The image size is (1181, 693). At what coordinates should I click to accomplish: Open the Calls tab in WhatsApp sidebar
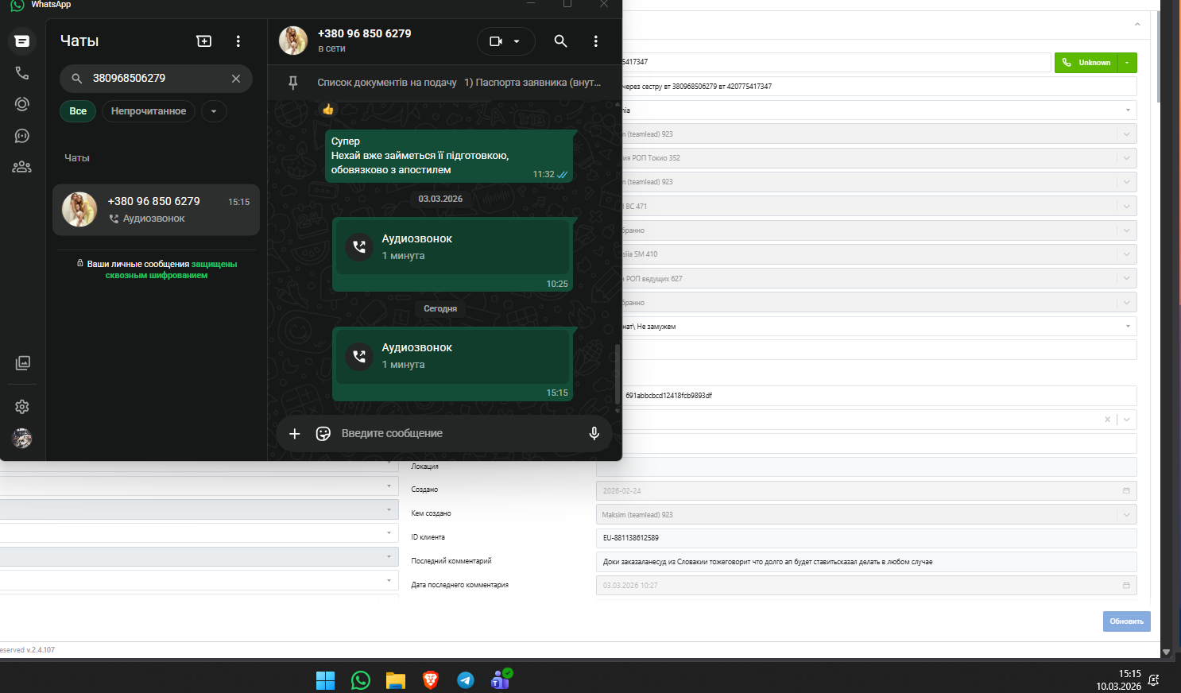(22, 73)
